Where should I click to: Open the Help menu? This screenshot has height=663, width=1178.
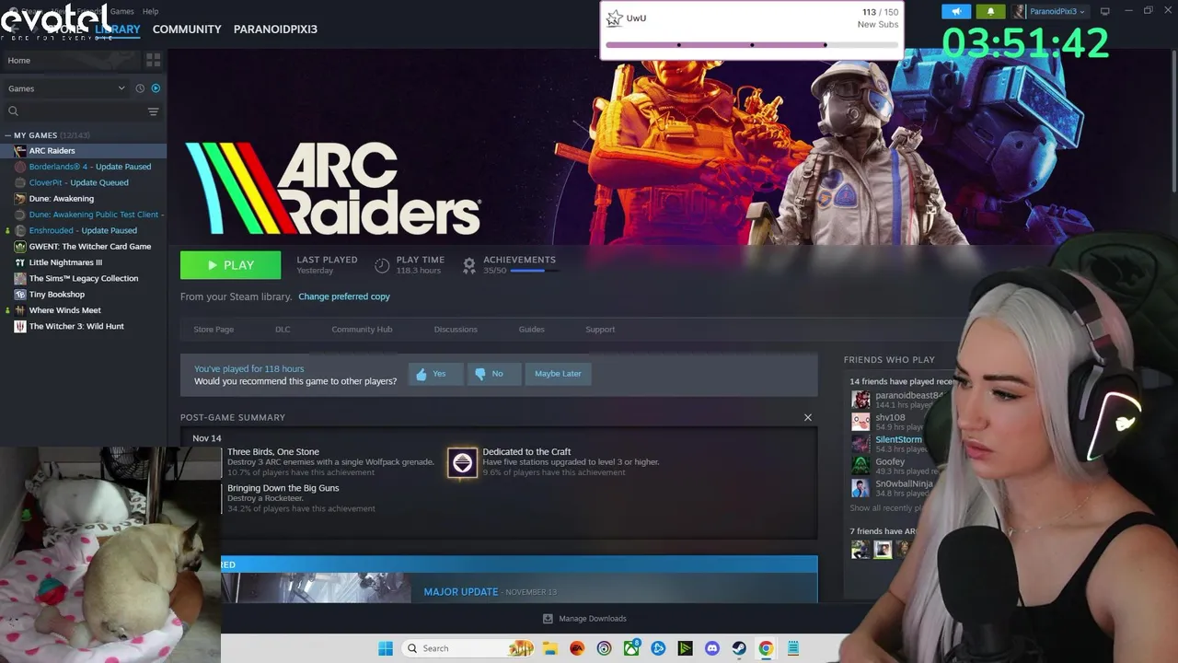tap(150, 11)
